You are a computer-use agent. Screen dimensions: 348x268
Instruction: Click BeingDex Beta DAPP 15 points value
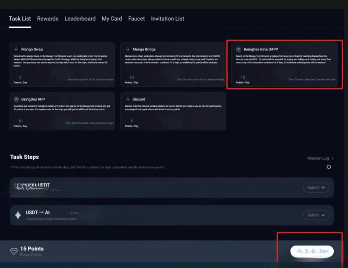[x=243, y=77]
